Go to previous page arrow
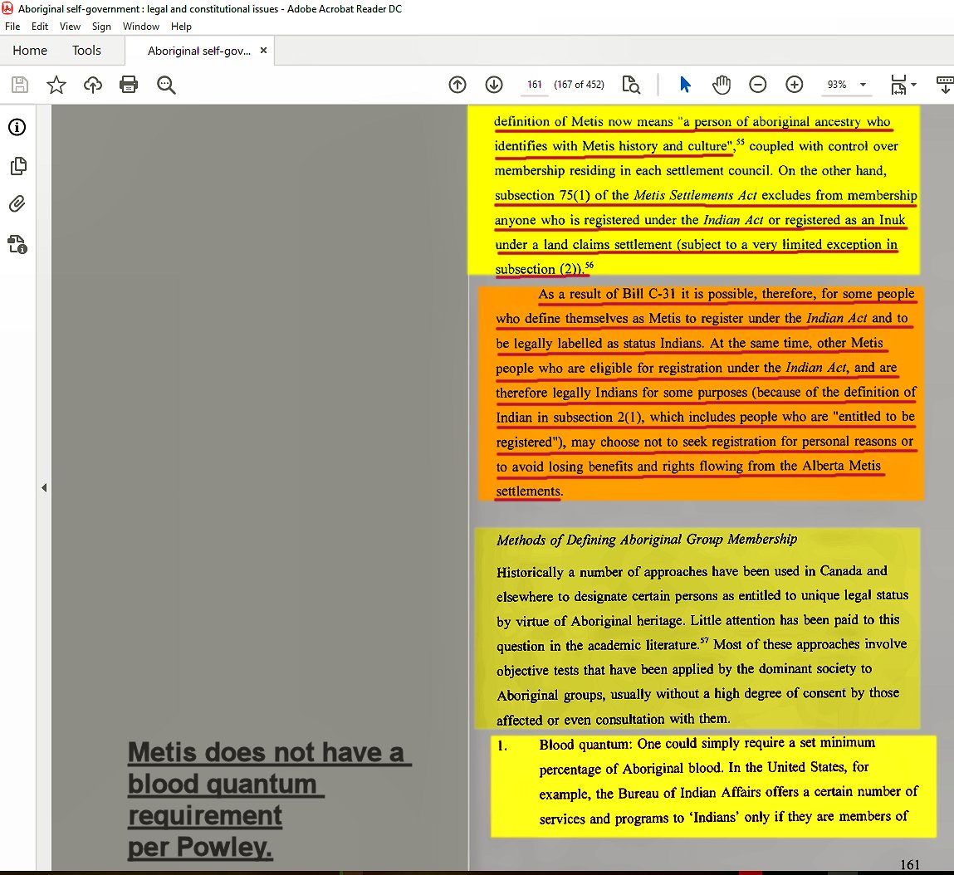954x875 pixels. tap(457, 85)
